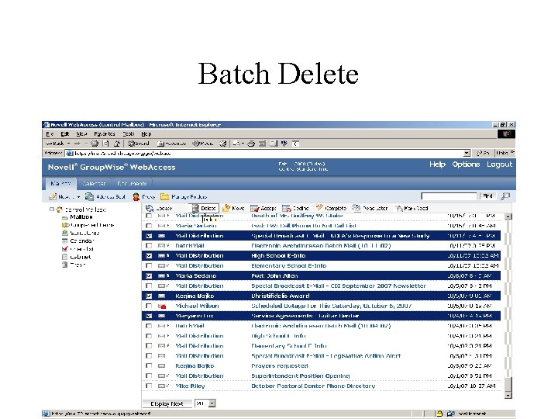Switch to the Documents tab
This screenshot has width=558, height=419.
pos(132,183)
